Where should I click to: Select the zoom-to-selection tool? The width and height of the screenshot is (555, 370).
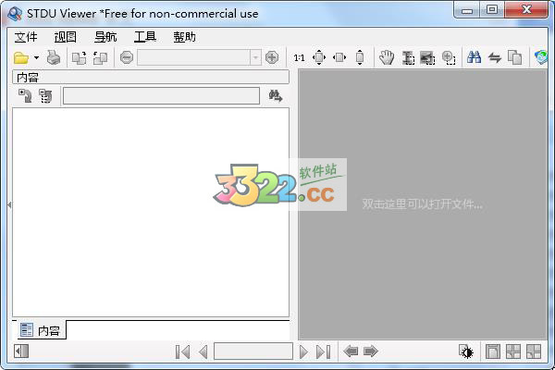[449, 57]
